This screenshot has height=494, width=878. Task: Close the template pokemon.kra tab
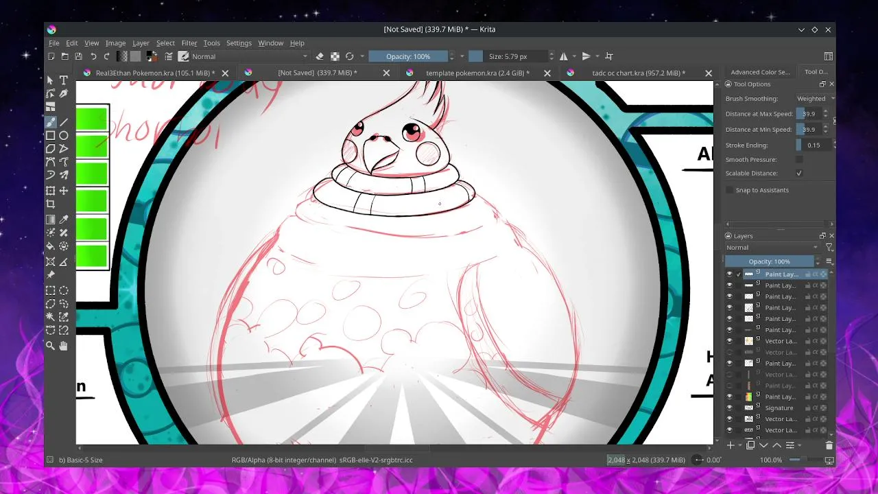tap(547, 73)
